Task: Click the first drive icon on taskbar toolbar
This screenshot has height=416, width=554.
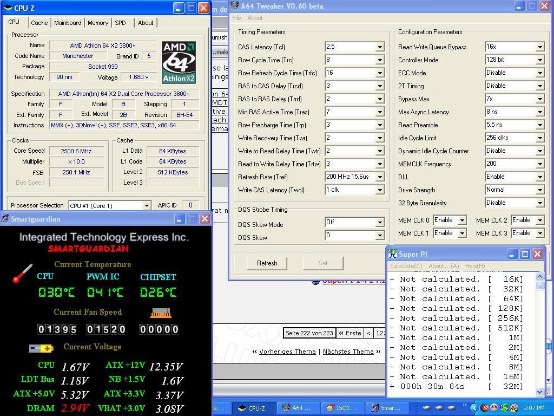Action: coord(427,408)
